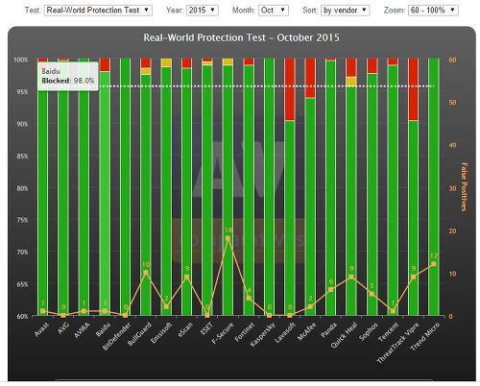Click the ThreatTrack Vipre red segment
The width and height of the screenshot is (480, 386).
point(413,89)
